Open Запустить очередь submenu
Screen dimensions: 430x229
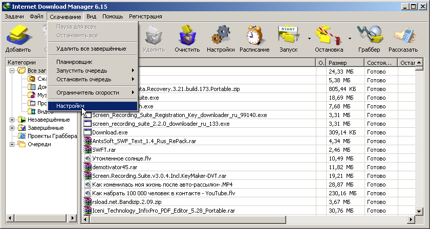tap(93, 71)
